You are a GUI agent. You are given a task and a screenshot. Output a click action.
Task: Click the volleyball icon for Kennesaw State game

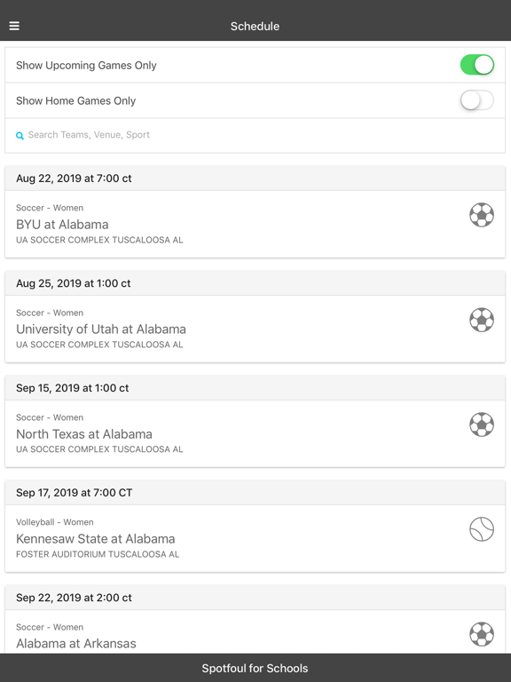pos(482,529)
